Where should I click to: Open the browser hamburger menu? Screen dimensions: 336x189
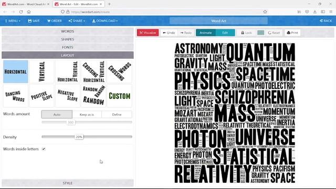(x=331, y=12)
